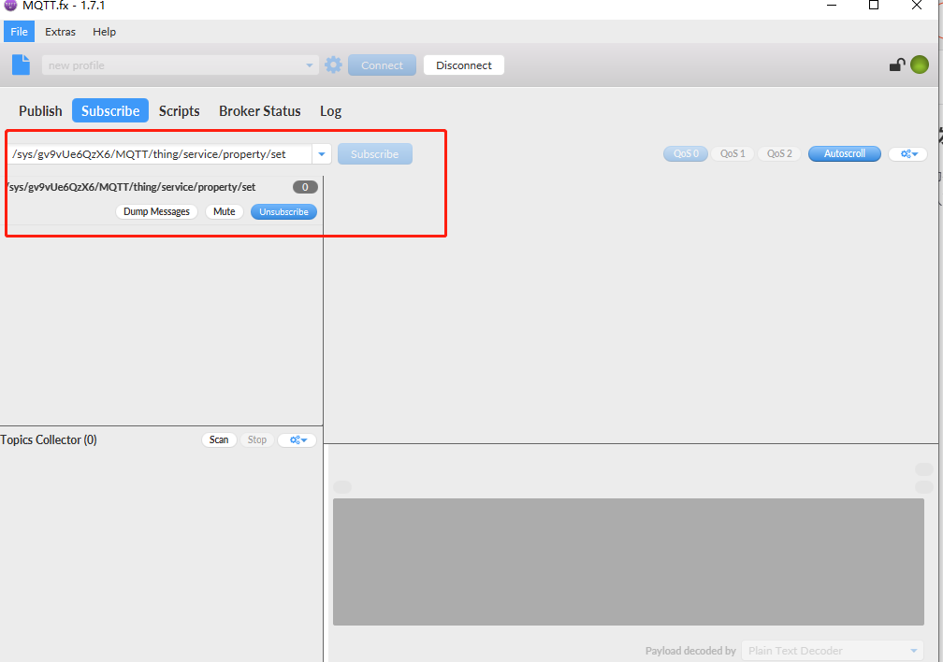Click the unlocked padlock icon
The height and width of the screenshot is (662, 943).
click(897, 65)
